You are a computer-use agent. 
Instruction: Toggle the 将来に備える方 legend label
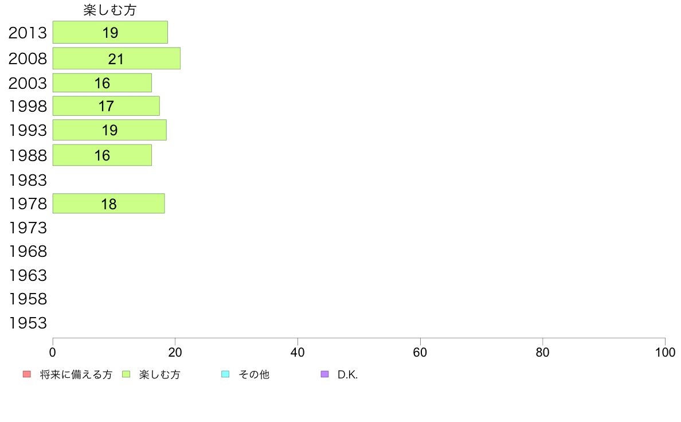76,374
